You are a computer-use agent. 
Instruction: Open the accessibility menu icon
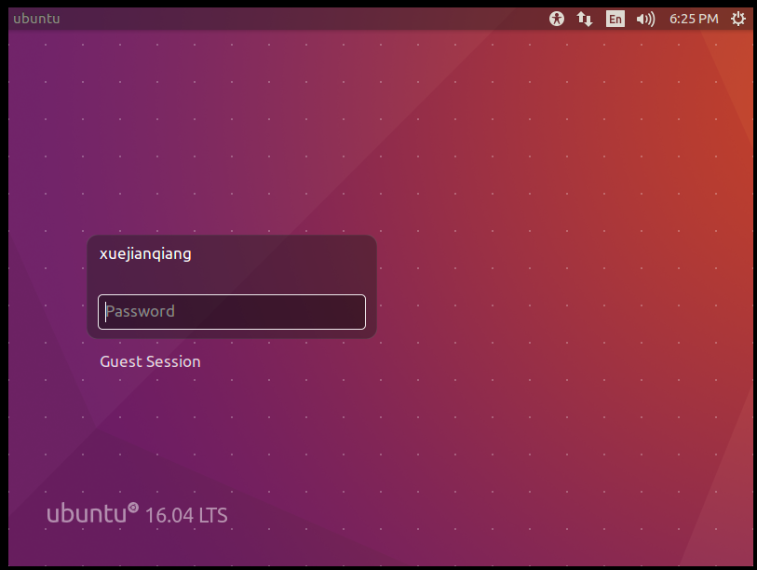557,19
